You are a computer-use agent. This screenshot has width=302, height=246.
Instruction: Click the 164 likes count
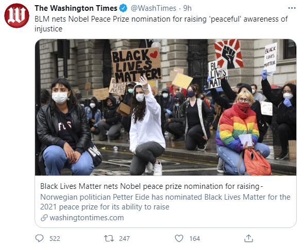(x=194, y=239)
